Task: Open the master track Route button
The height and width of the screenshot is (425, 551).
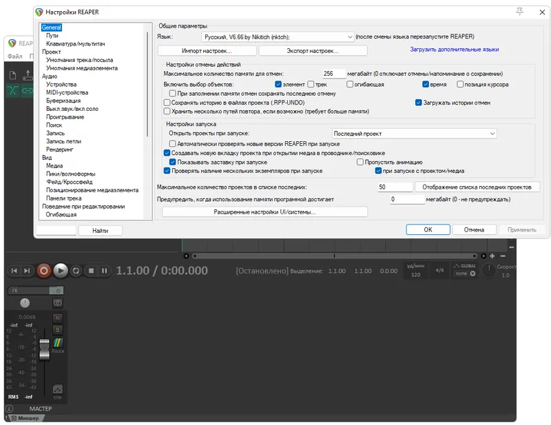Action: pos(58,344)
